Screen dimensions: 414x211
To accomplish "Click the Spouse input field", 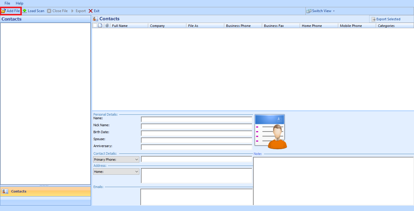I will 196,140.
